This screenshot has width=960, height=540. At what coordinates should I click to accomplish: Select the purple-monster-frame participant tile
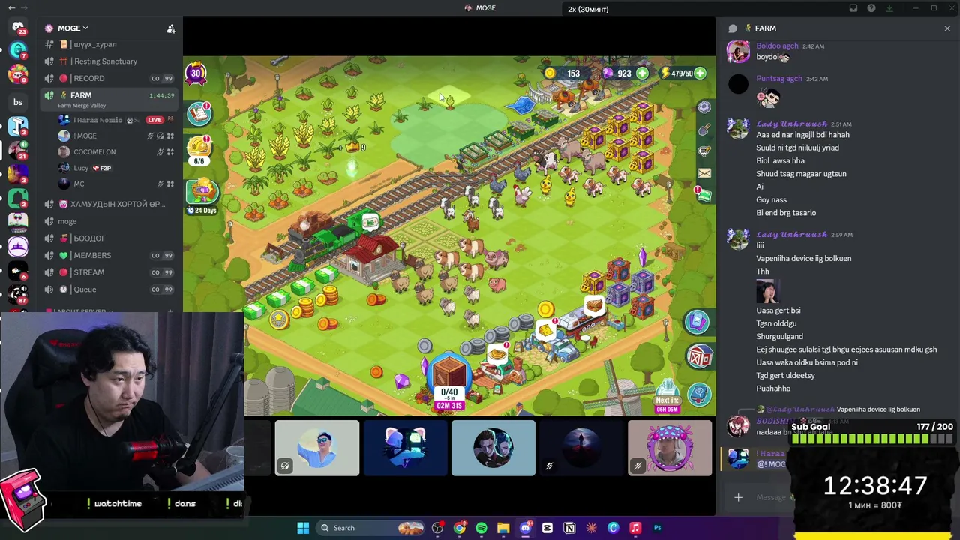point(670,448)
